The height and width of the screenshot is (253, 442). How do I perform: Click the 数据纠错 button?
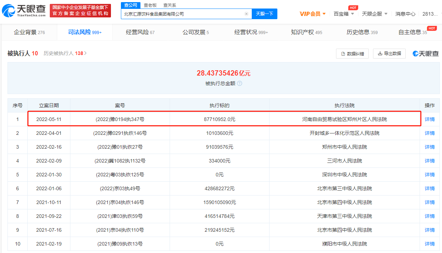click(x=352, y=54)
